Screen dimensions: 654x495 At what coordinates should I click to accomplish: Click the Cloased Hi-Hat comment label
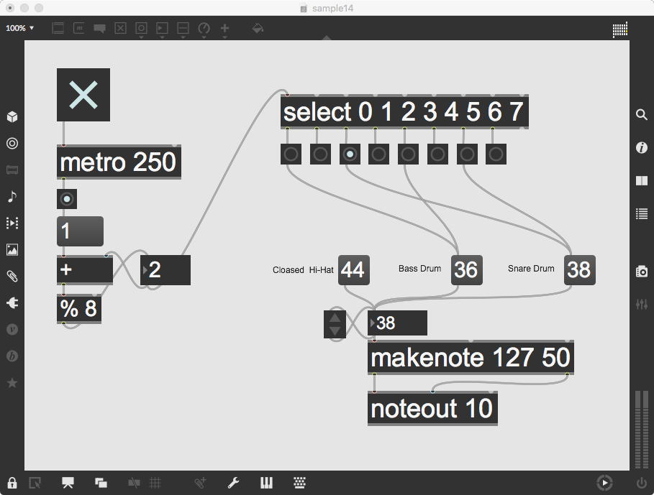point(303,270)
